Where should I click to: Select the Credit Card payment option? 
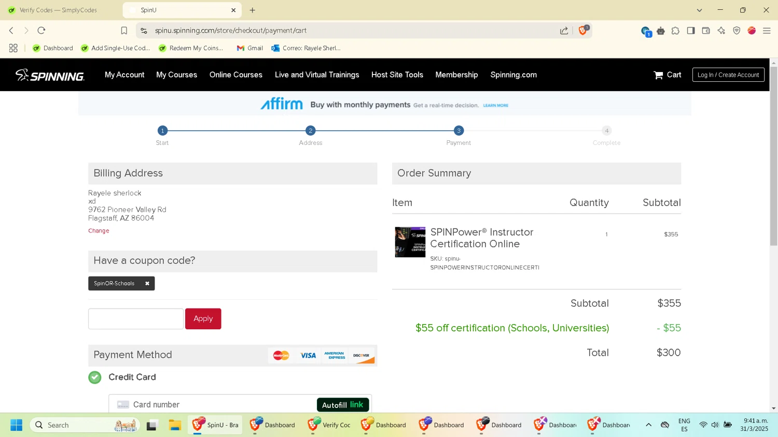point(95,377)
